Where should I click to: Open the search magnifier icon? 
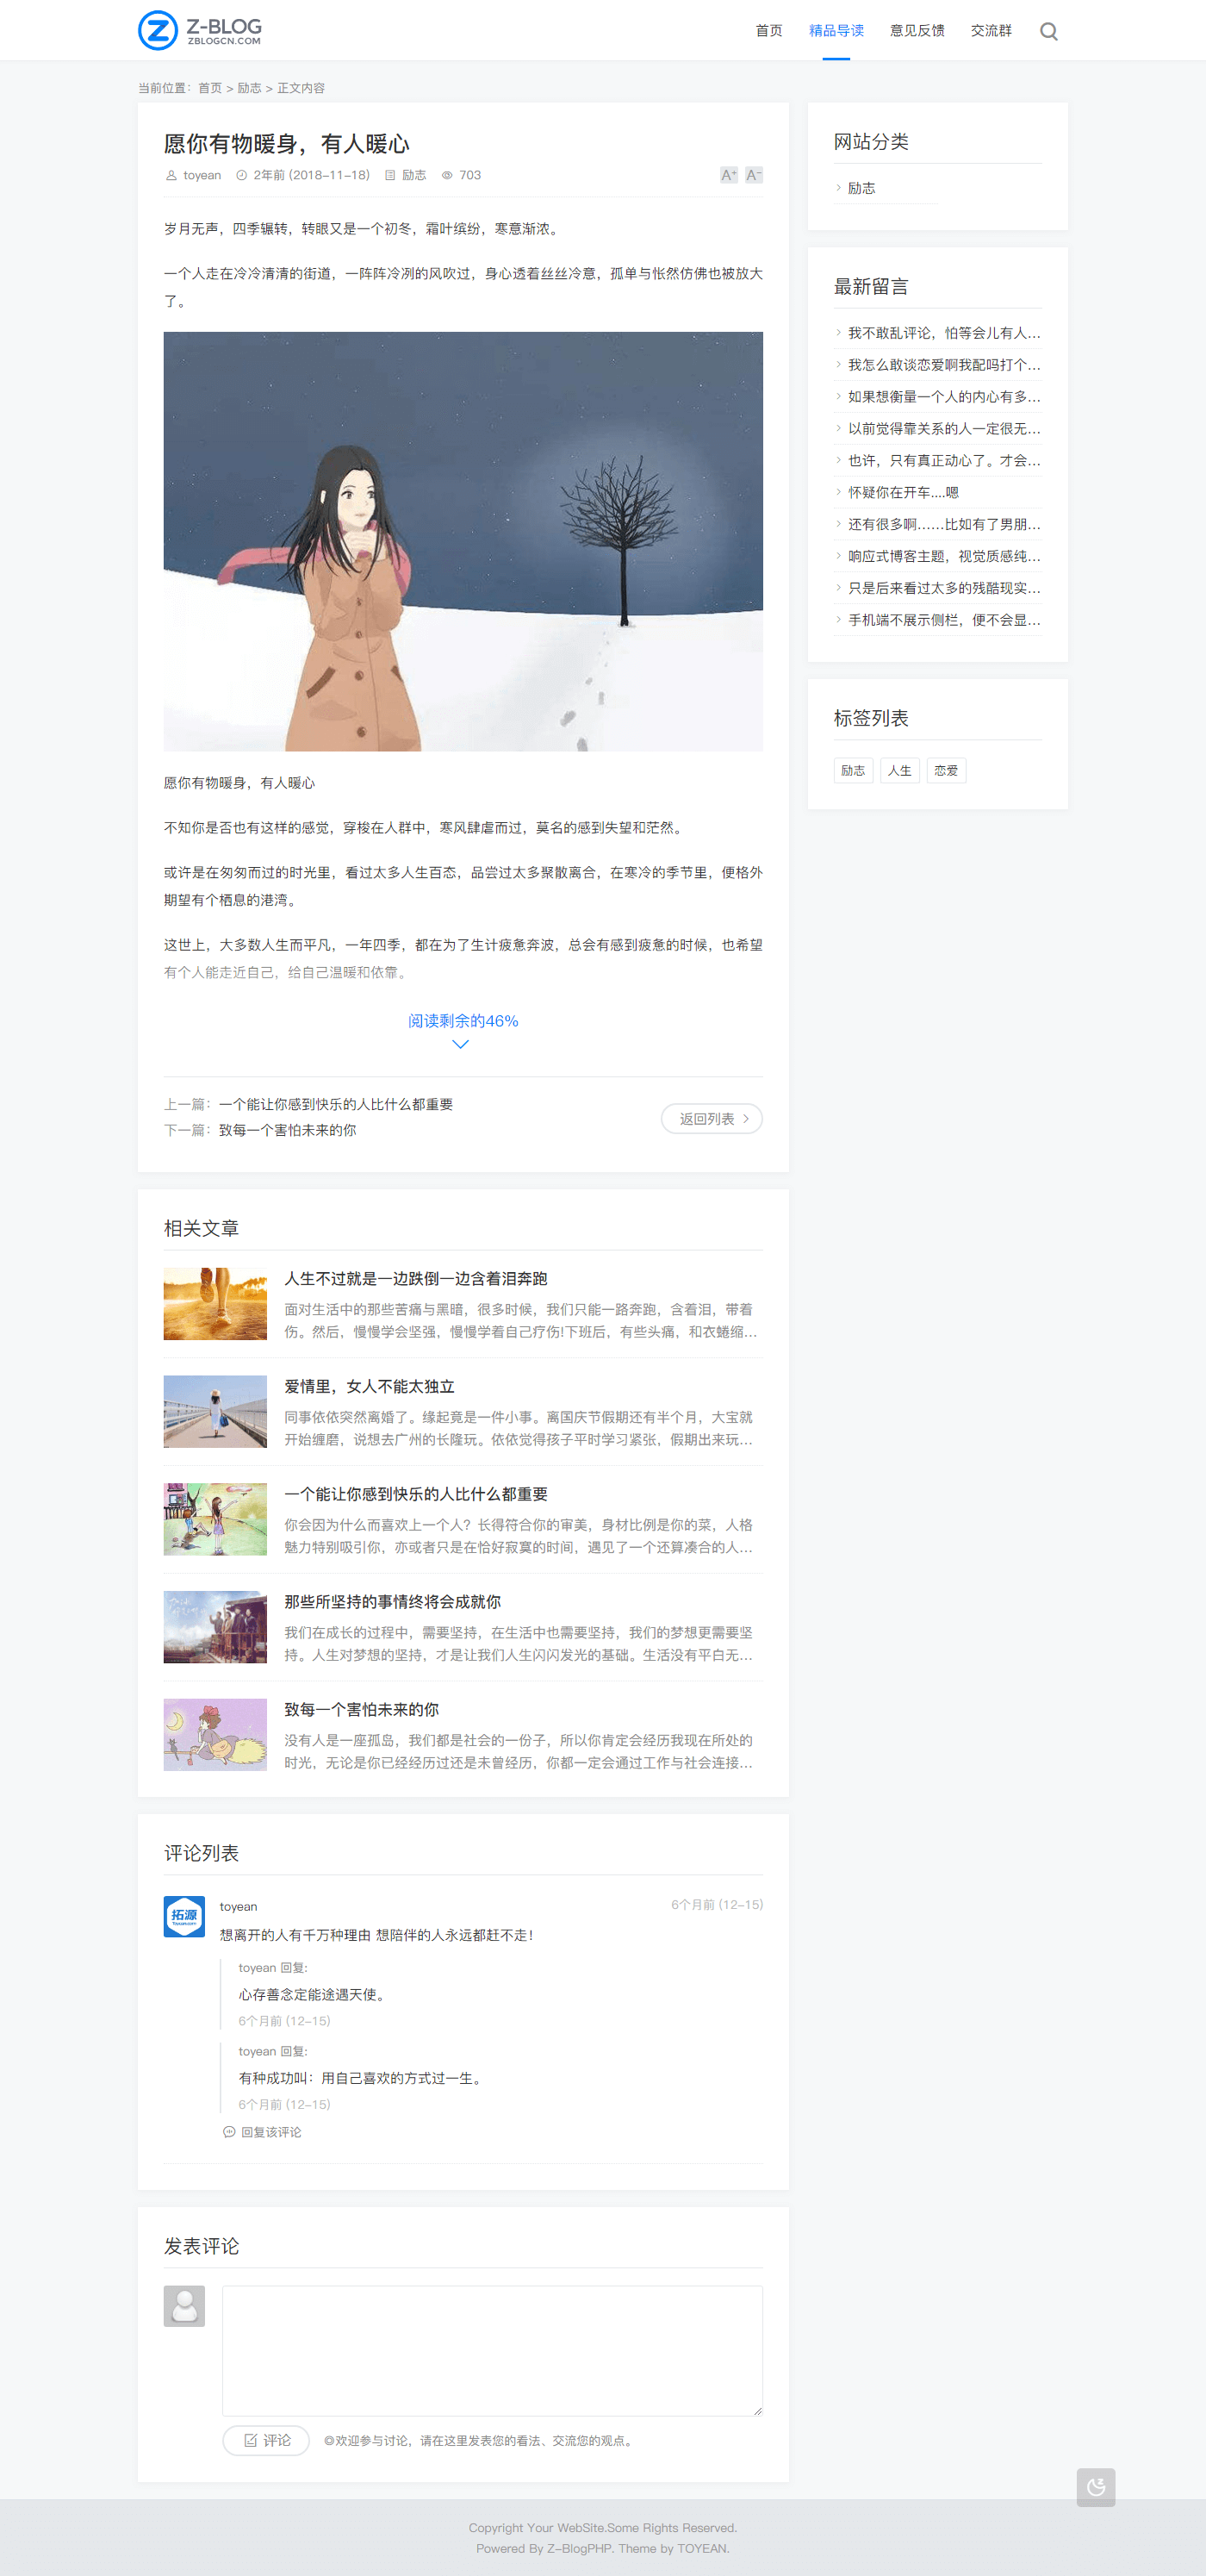pyautogui.click(x=1048, y=31)
